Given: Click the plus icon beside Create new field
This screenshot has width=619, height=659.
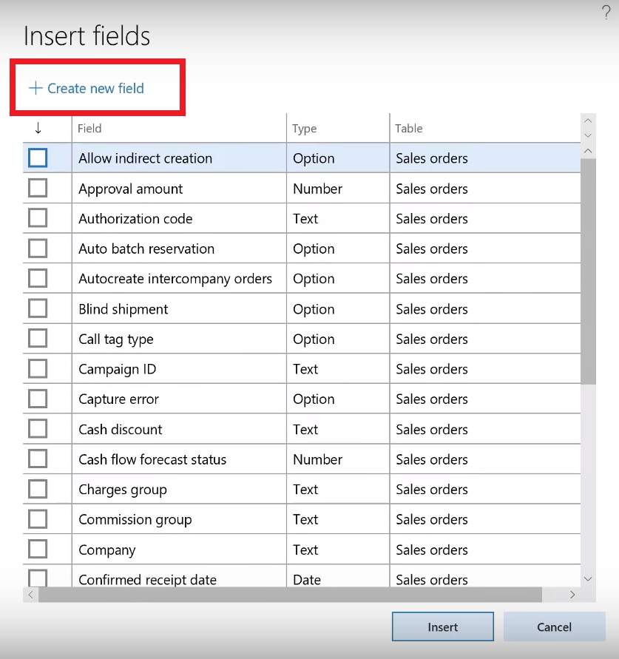Looking at the screenshot, I should click(35, 88).
